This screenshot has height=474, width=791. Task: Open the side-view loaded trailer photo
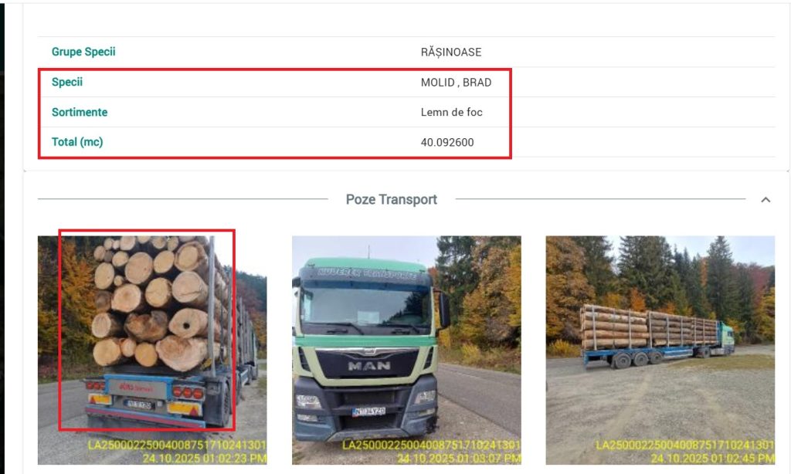660,350
